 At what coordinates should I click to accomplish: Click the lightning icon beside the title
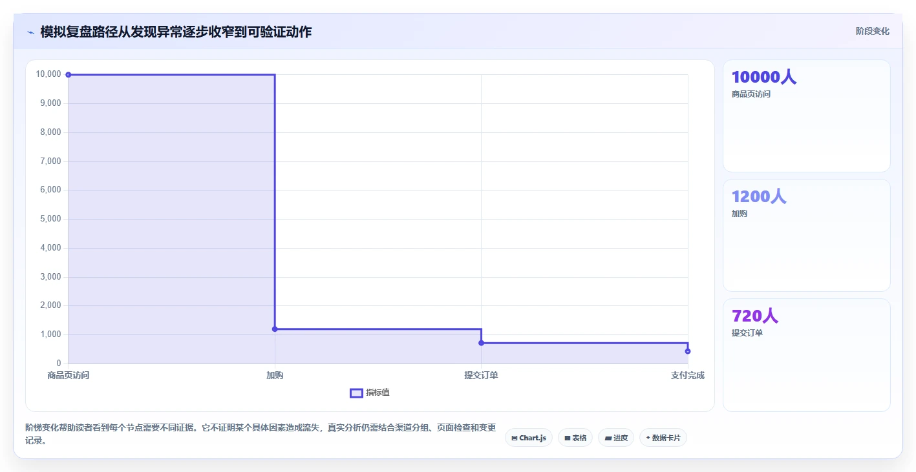30,32
